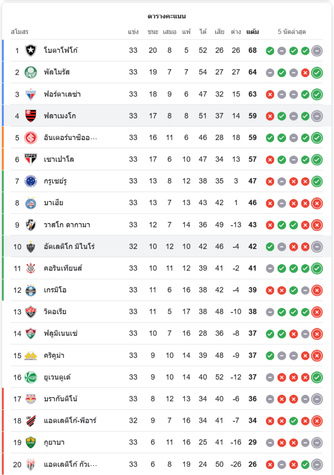
Task: Click the ชนะ wins column header
Action: point(153,32)
